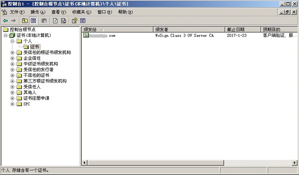The width and height of the screenshot is (299, 175).
Task: Click the horizontal scrollbar right arrow
Action: click(x=295, y=163)
